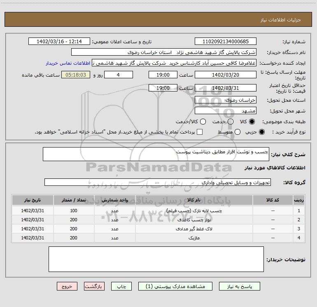Click the توضیحات خریدار text area
Viewport: 317px width, 307px height.
click(156, 259)
